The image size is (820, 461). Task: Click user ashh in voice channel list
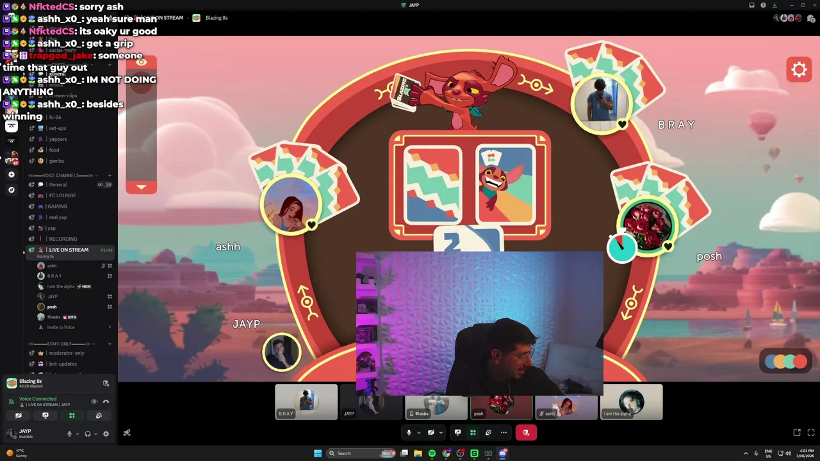(74, 266)
